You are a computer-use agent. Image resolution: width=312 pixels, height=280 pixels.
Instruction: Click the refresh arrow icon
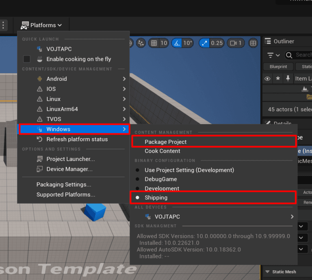(39, 139)
